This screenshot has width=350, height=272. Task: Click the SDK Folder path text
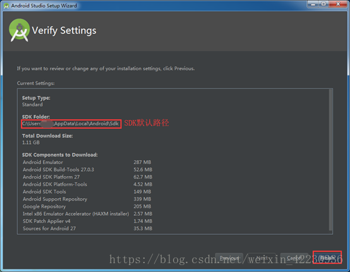(71, 124)
